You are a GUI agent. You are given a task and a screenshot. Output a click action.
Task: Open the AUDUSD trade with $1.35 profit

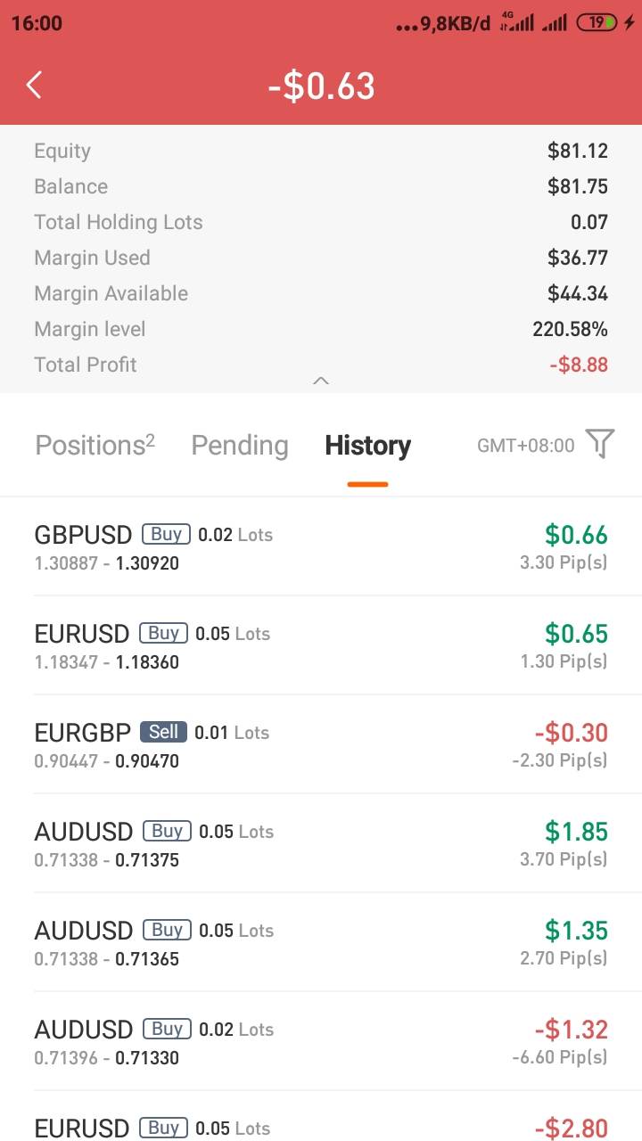[x=321, y=943]
